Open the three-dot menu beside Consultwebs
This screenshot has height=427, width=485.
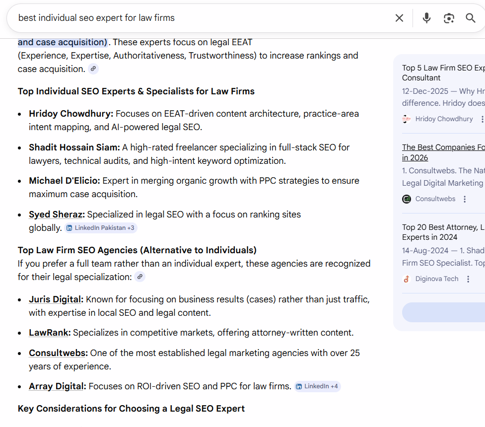(x=465, y=199)
